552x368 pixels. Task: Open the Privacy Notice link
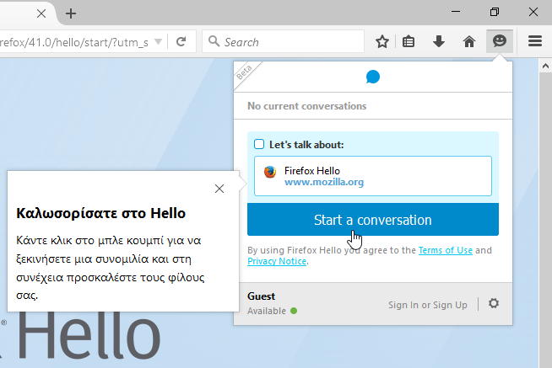click(277, 261)
